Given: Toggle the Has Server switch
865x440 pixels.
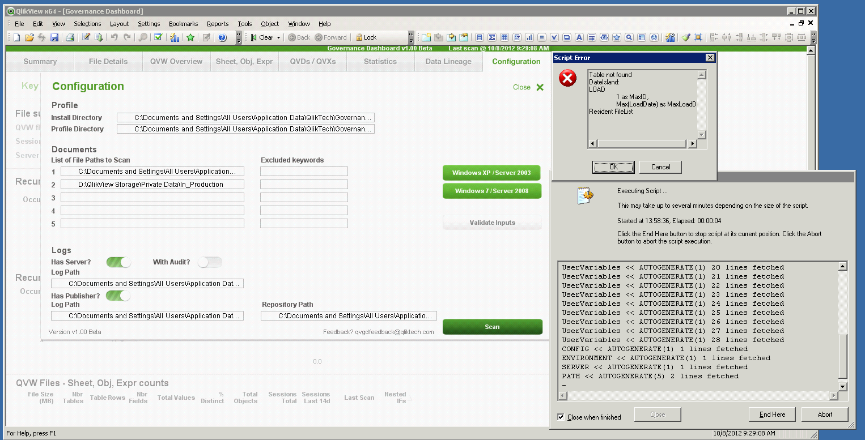Looking at the screenshot, I should pyautogui.click(x=119, y=262).
